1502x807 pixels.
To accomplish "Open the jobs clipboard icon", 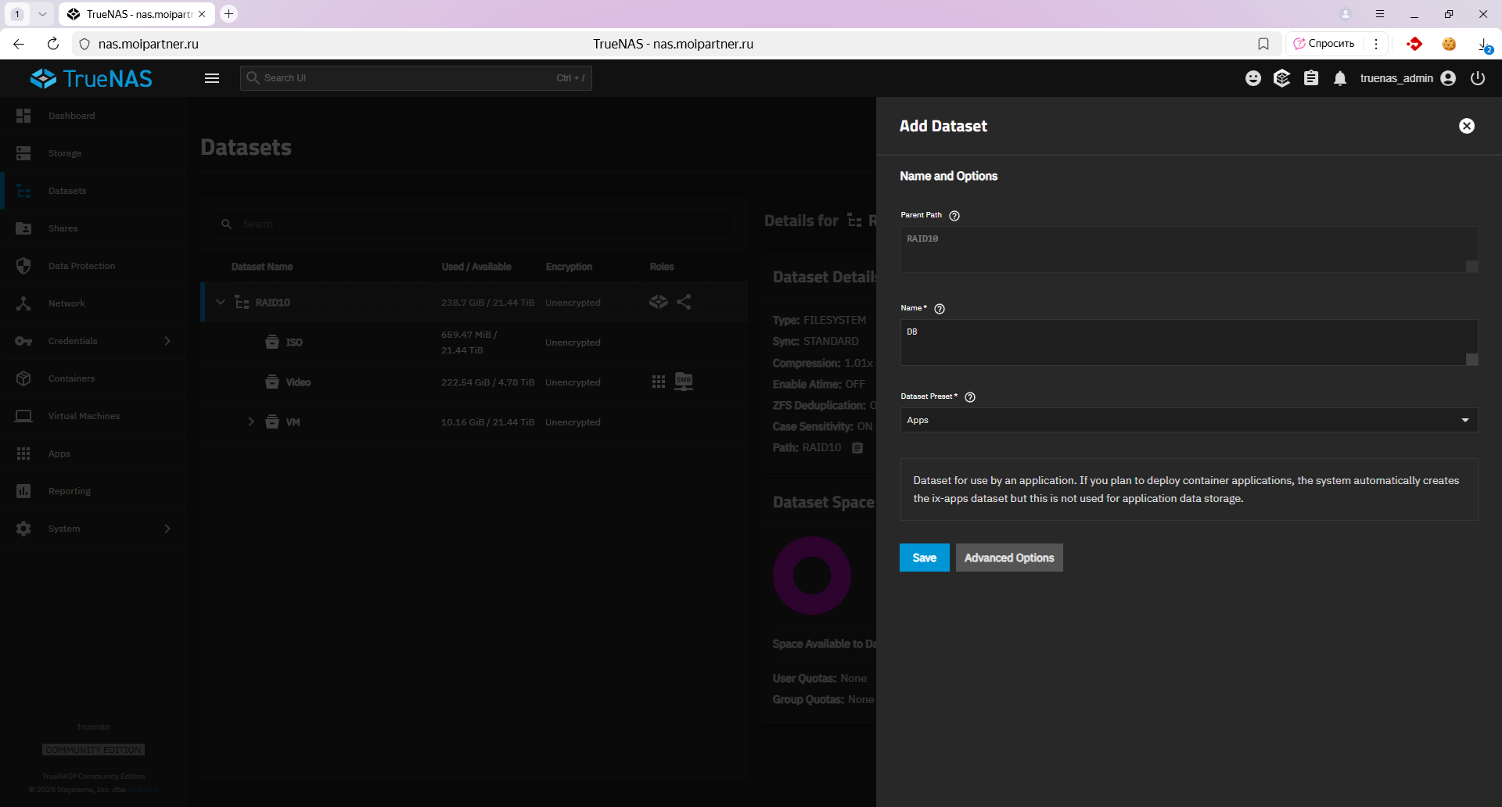I will coord(1311,78).
